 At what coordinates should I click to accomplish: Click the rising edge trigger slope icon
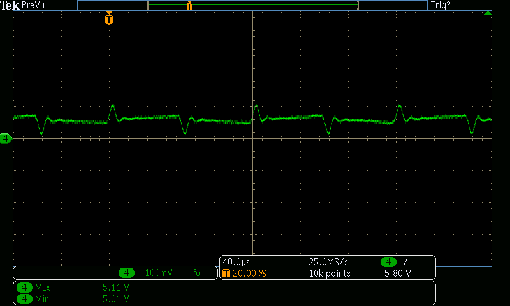[405, 261]
